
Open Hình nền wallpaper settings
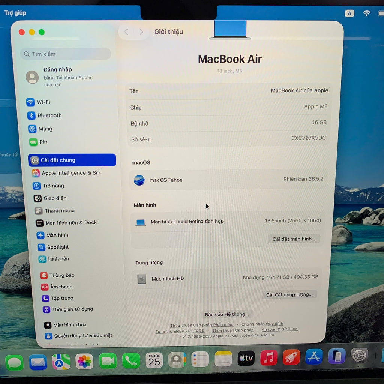click(x=54, y=259)
